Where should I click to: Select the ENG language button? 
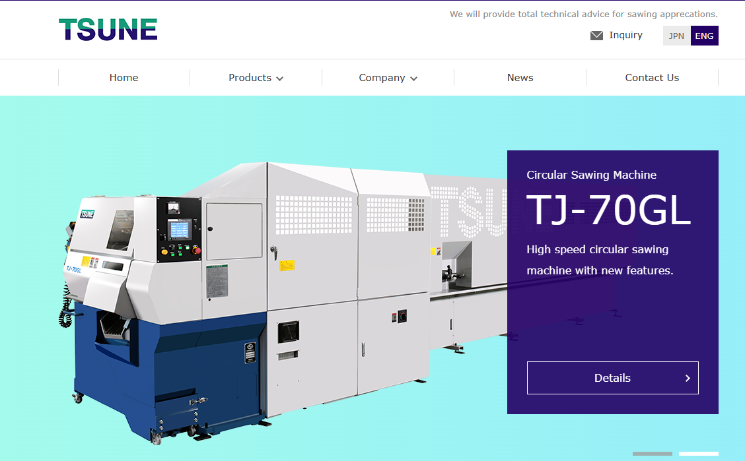click(704, 36)
